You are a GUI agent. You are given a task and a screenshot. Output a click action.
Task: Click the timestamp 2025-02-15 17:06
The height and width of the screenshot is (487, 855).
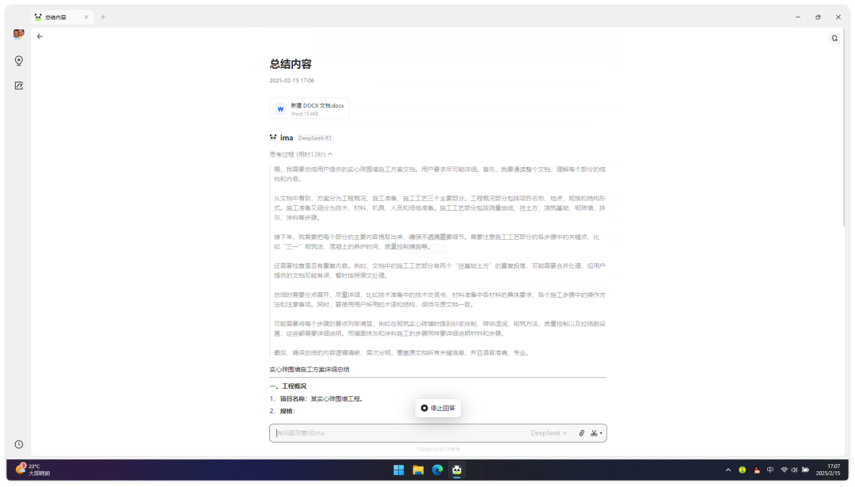pyautogui.click(x=291, y=81)
